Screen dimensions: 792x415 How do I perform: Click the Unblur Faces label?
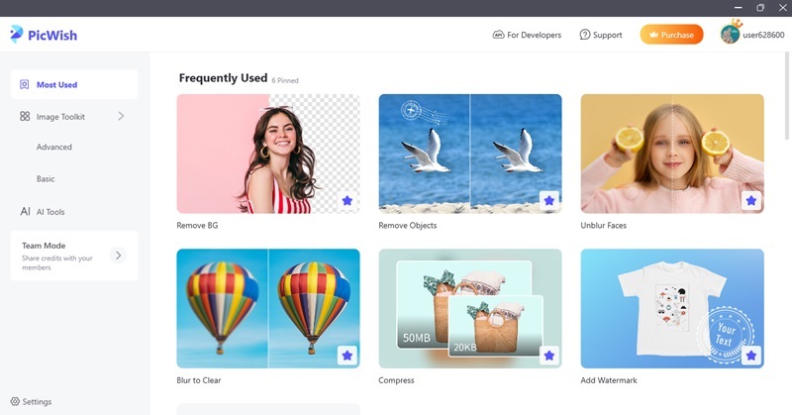603,226
